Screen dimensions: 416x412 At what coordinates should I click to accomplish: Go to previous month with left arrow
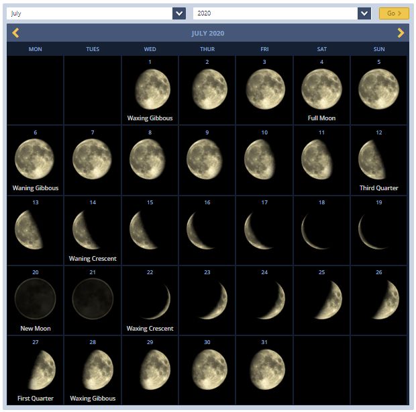point(15,33)
